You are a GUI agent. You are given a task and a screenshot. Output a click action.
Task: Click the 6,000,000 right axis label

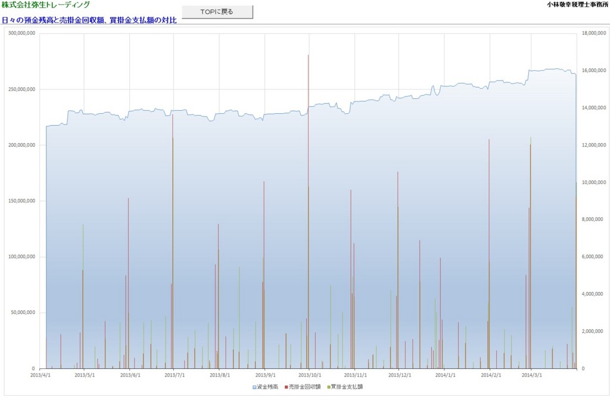592,257
